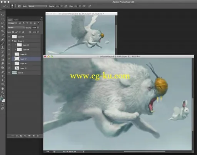This screenshot has width=197, height=155.
Task: Toggle Quick Mask mode
Action: [x=2, y=105]
